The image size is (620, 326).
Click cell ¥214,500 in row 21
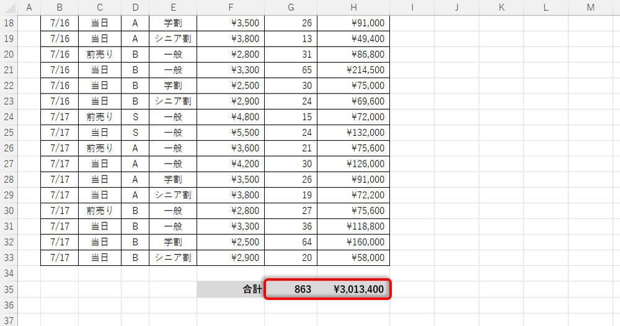point(353,70)
